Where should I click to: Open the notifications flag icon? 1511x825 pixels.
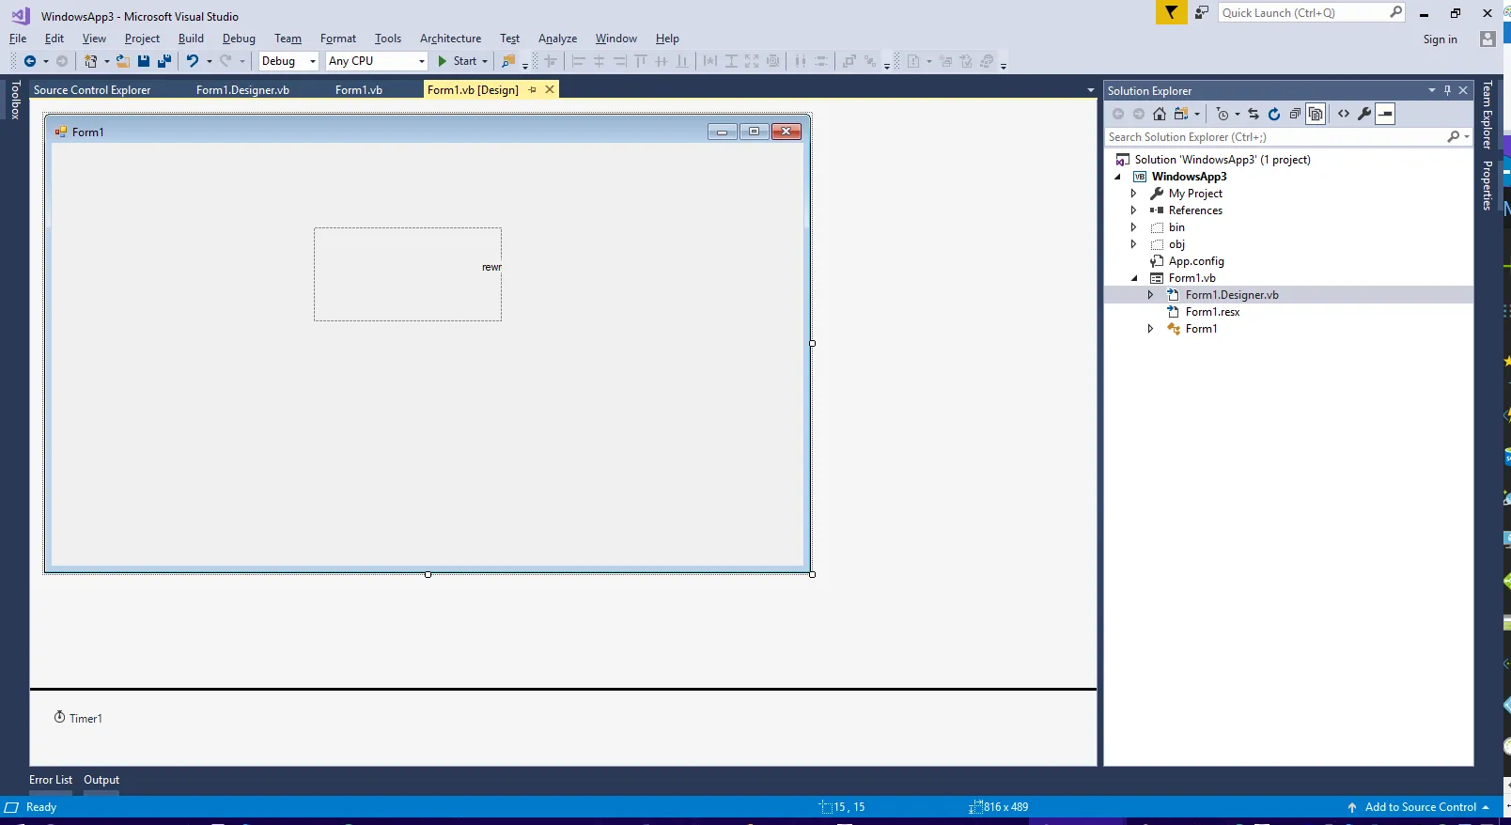[1171, 12]
